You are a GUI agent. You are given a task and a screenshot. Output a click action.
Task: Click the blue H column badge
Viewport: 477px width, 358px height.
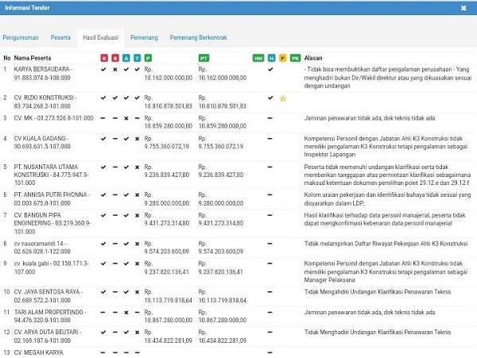[271, 58]
